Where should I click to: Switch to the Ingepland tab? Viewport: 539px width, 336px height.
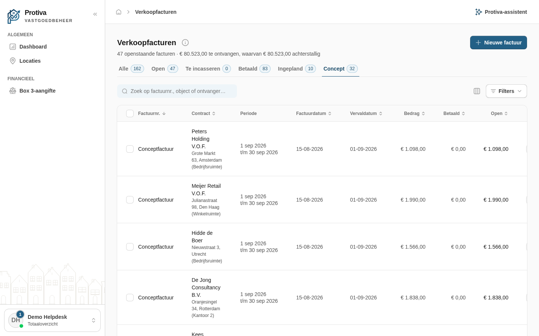[x=297, y=69]
